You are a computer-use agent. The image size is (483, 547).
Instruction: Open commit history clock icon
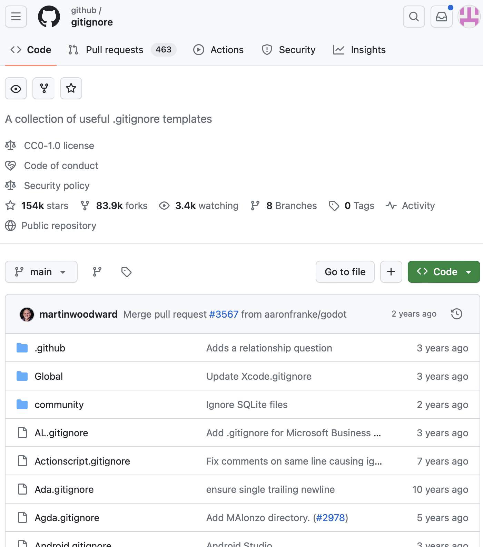click(x=457, y=314)
